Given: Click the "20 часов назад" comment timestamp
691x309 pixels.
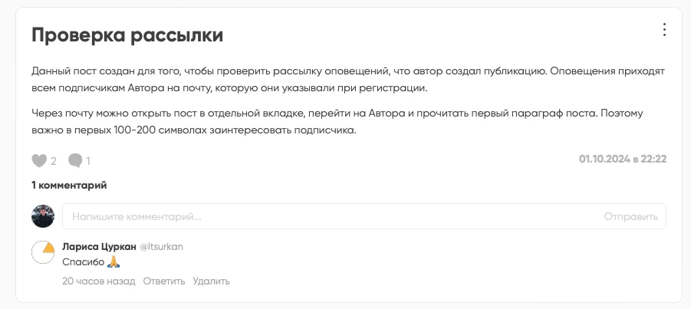Looking at the screenshot, I should point(99,281).
